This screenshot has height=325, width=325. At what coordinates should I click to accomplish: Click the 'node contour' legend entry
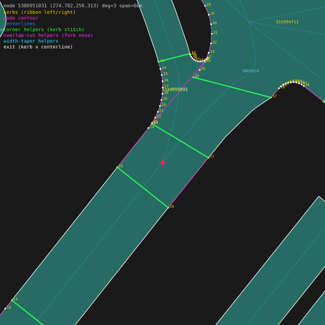pos(21,18)
